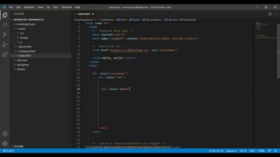This screenshot has height=157, width=280.
Task: Open Run and Debug view
Action: tap(5, 44)
